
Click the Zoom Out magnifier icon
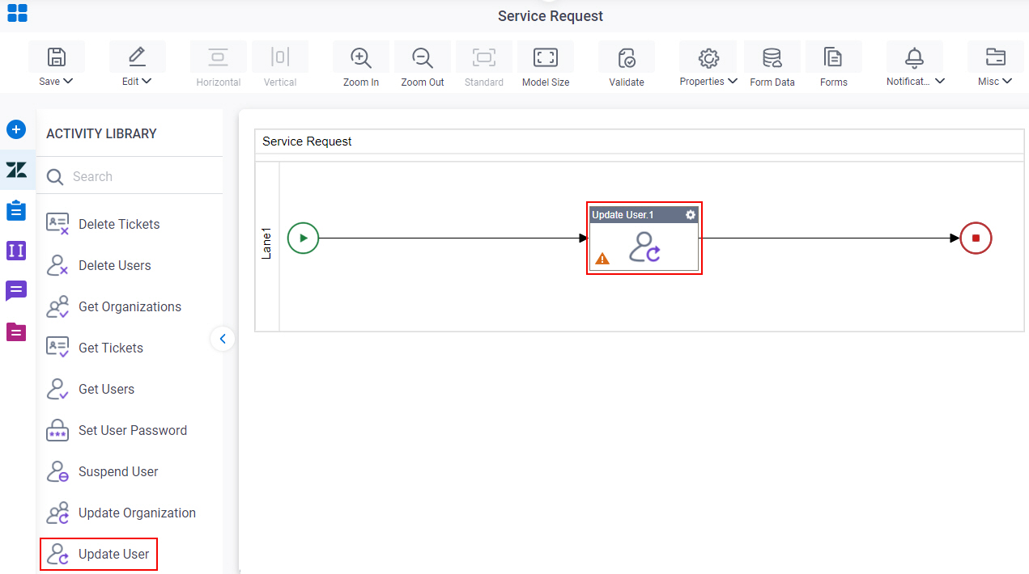click(422, 57)
